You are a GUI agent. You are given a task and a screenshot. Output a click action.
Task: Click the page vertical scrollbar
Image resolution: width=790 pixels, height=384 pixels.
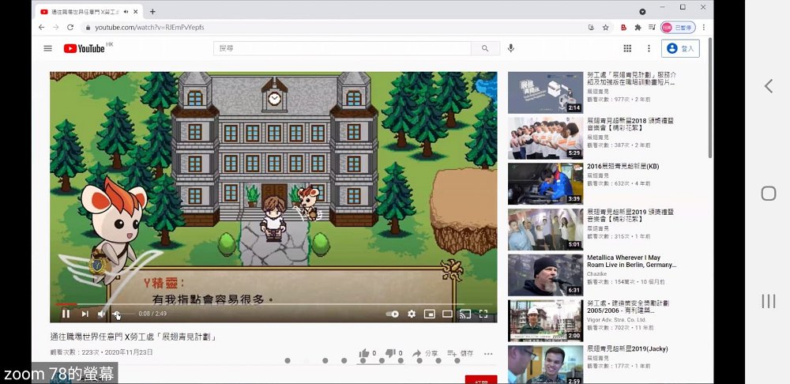point(710,98)
